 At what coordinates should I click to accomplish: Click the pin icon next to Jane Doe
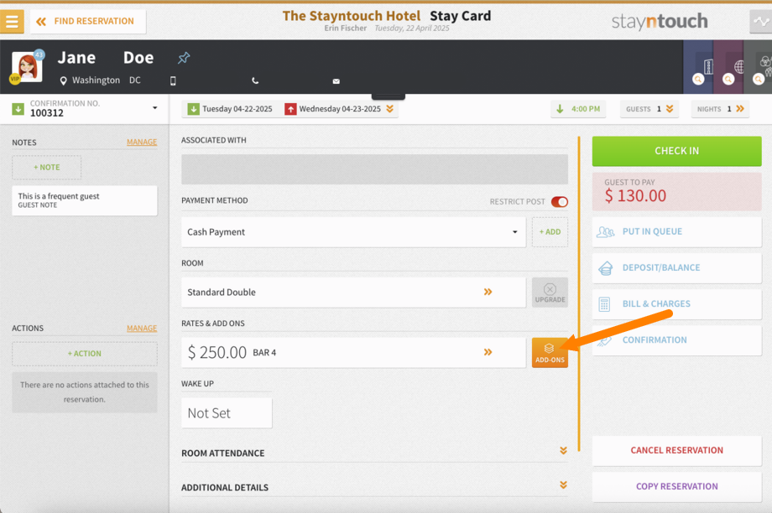[x=184, y=58]
